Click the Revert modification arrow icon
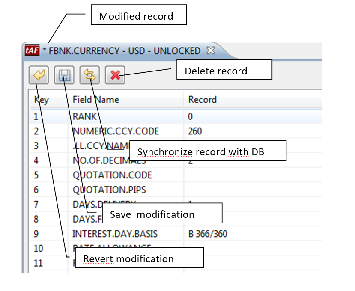The image size is (355, 291). pos(39,75)
